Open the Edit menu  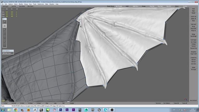point(6,4)
